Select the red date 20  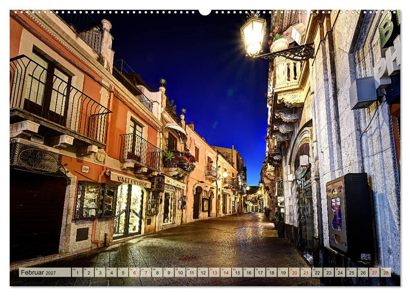[294, 272]
